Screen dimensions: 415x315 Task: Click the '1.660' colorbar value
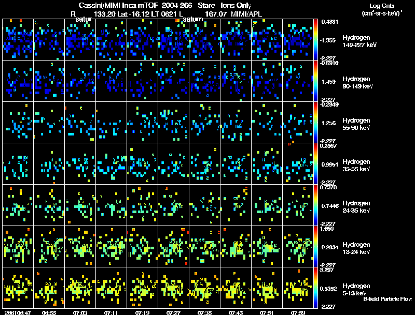coord(327,229)
